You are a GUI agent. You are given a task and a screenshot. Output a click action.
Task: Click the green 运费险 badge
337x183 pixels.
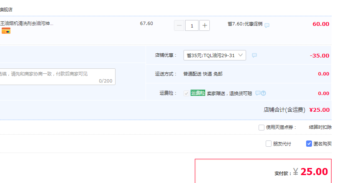[x=198, y=93]
